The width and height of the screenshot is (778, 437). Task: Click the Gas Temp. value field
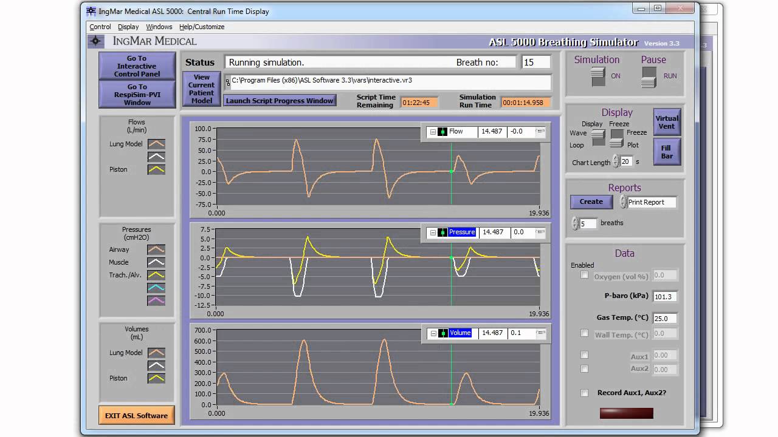click(x=665, y=319)
